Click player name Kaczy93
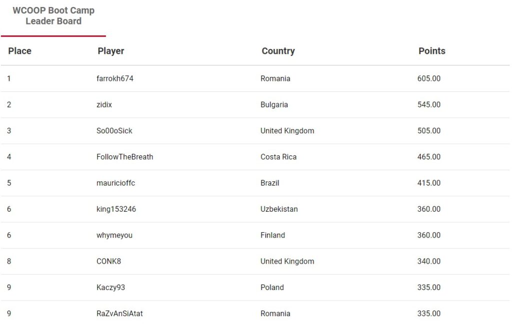 pyautogui.click(x=110, y=287)
